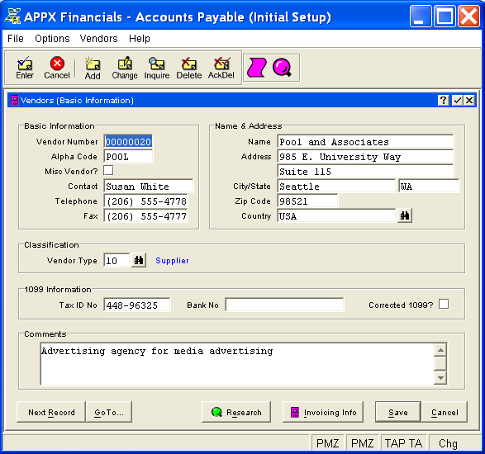This screenshot has height=454, width=485.
Task: Open the Options menu
Action: pos(52,39)
